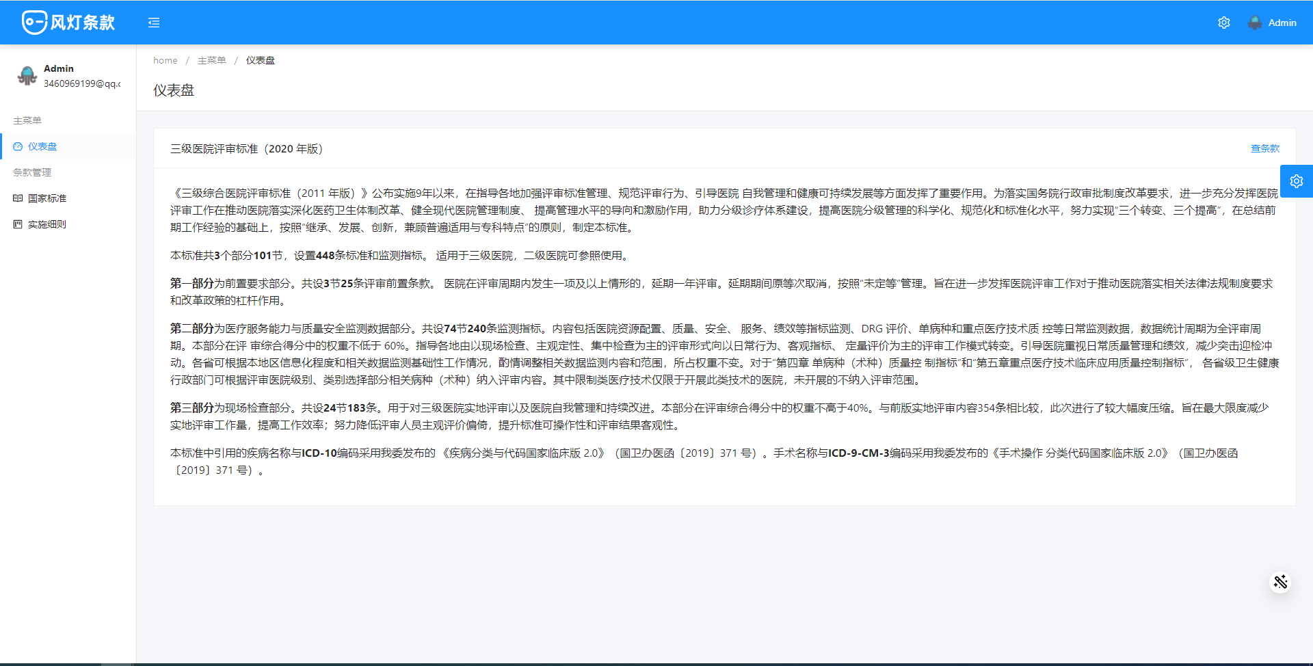Click the bold 第三部分 text
1313x666 pixels.
tap(192, 408)
